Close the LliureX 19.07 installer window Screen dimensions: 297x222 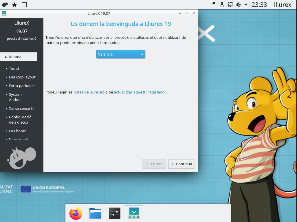pos(194,13)
